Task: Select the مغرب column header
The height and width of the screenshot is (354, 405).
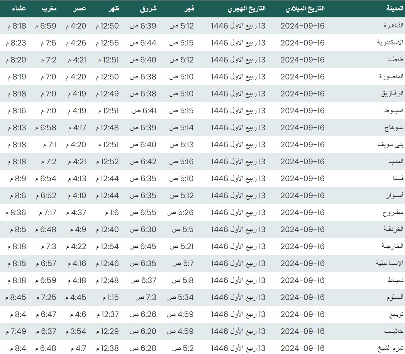Action: 49,8
